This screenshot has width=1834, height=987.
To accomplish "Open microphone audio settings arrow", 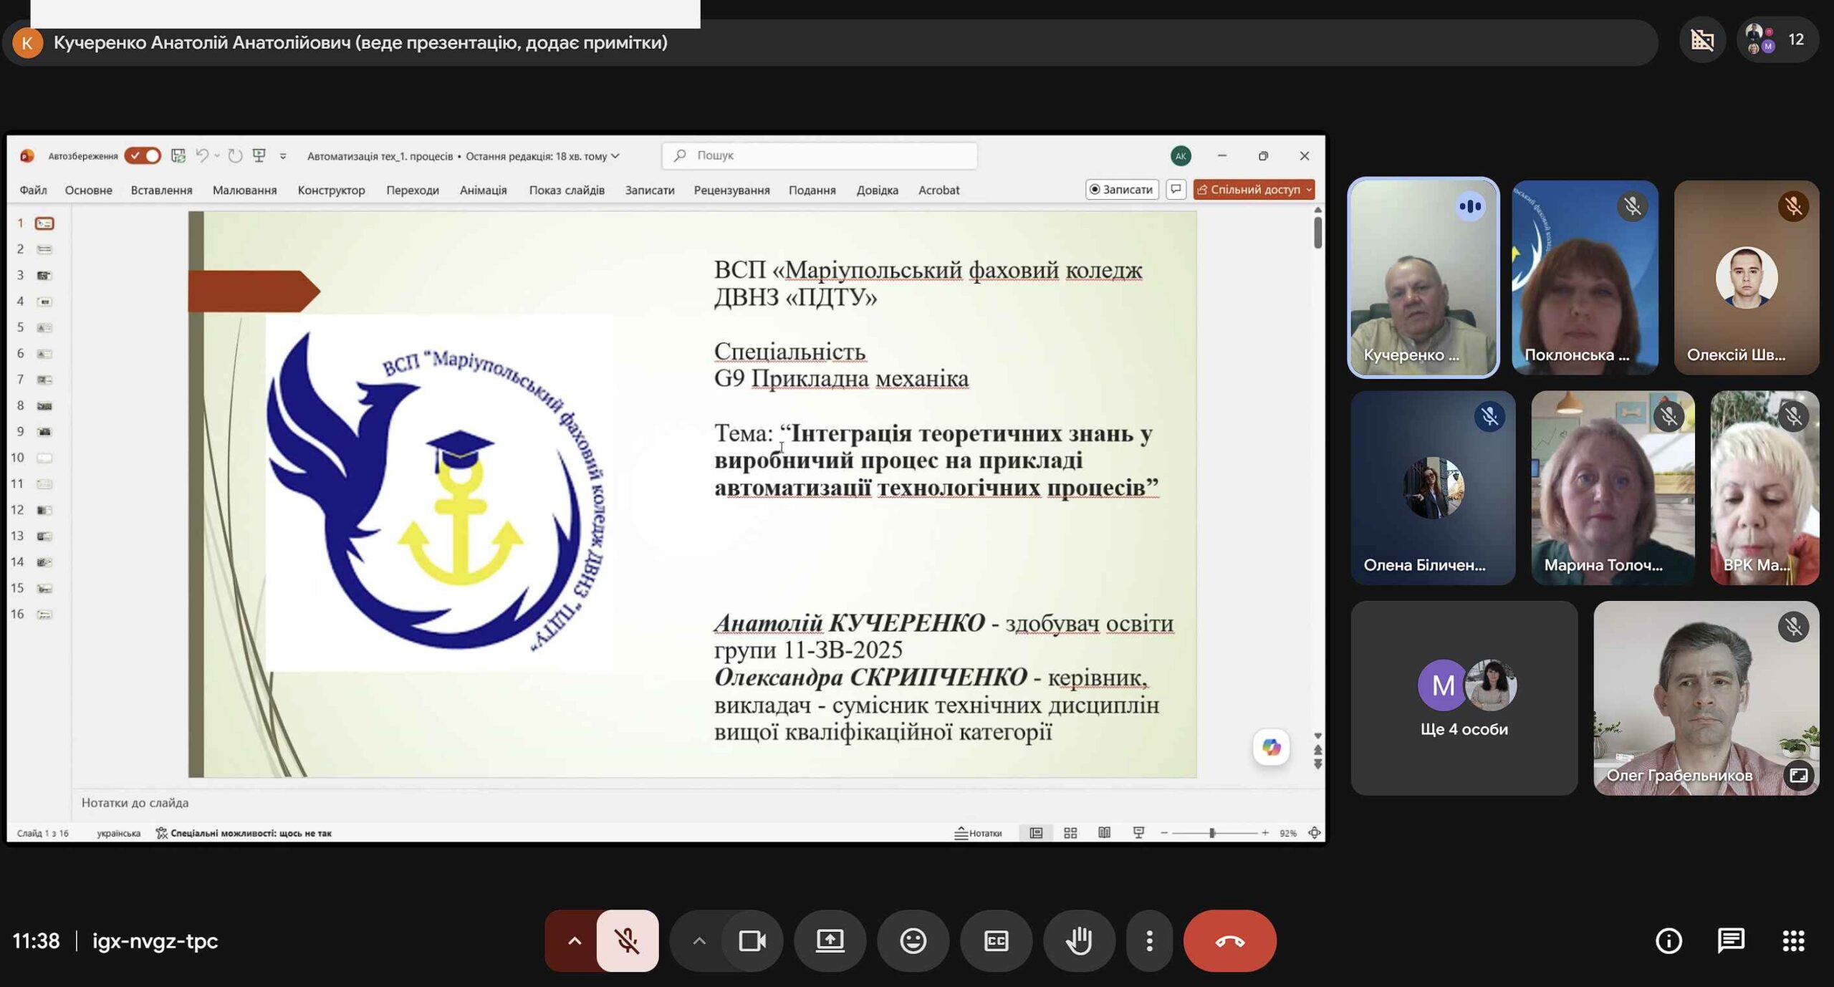I will pyautogui.click(x=574, y=940).
